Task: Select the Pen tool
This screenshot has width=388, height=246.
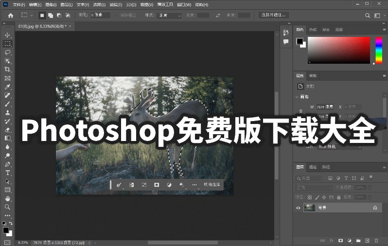Action: 7,164
